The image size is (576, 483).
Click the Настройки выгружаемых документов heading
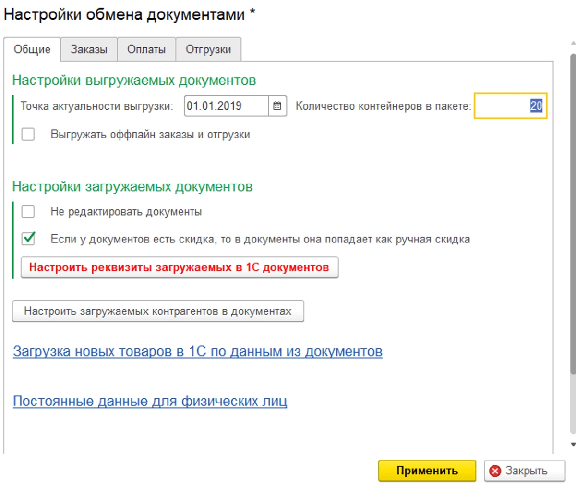click(x=134, y=80)
